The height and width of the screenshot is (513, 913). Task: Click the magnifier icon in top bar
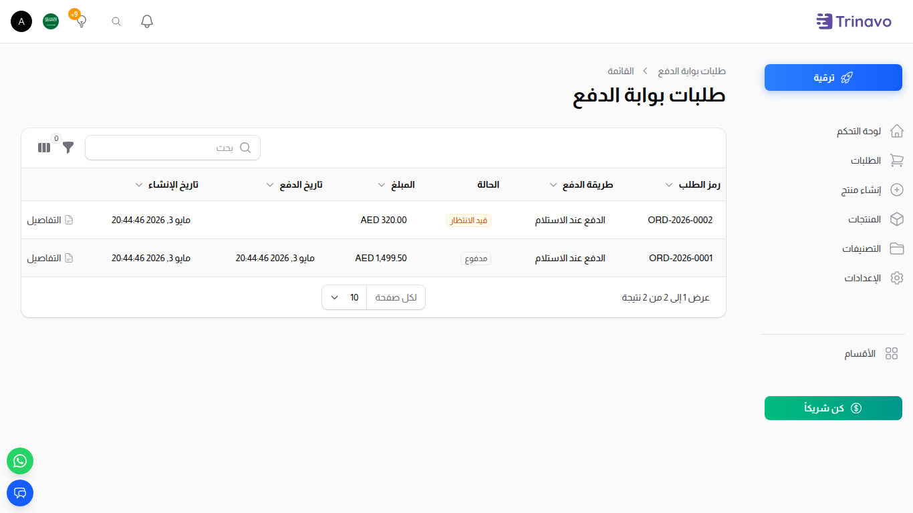116,21
